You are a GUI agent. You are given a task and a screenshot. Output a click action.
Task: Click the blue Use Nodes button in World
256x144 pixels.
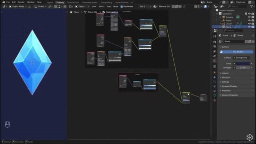236,52
